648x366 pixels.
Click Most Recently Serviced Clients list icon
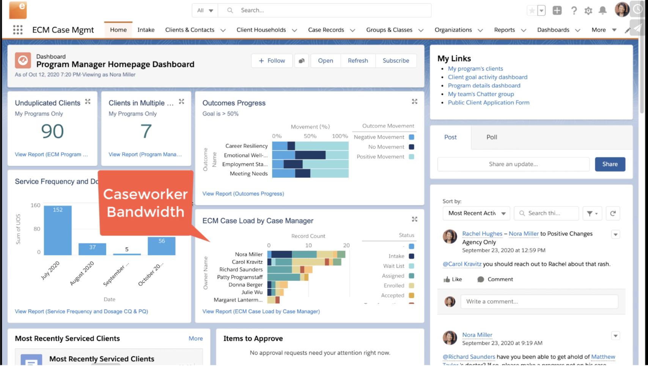click(x=31, y=360)
